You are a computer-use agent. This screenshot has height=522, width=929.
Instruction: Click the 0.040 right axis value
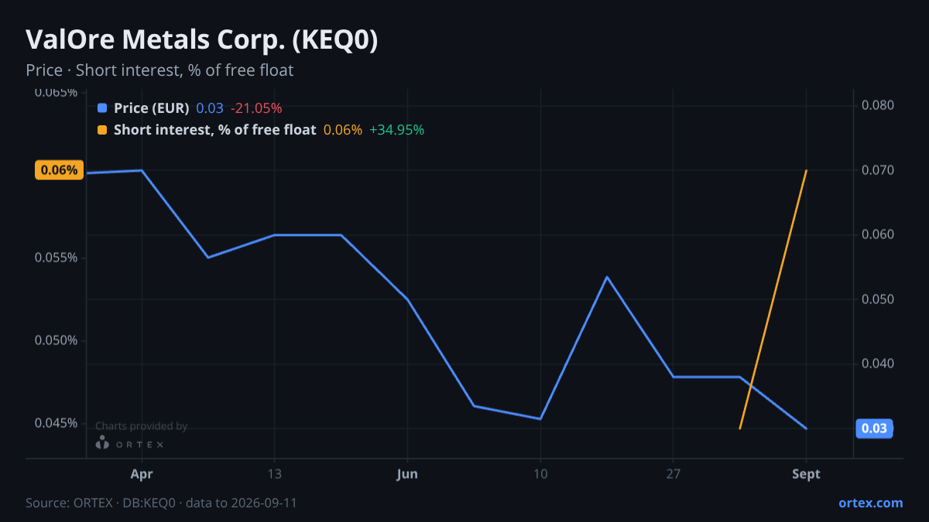tap(878, 363)
